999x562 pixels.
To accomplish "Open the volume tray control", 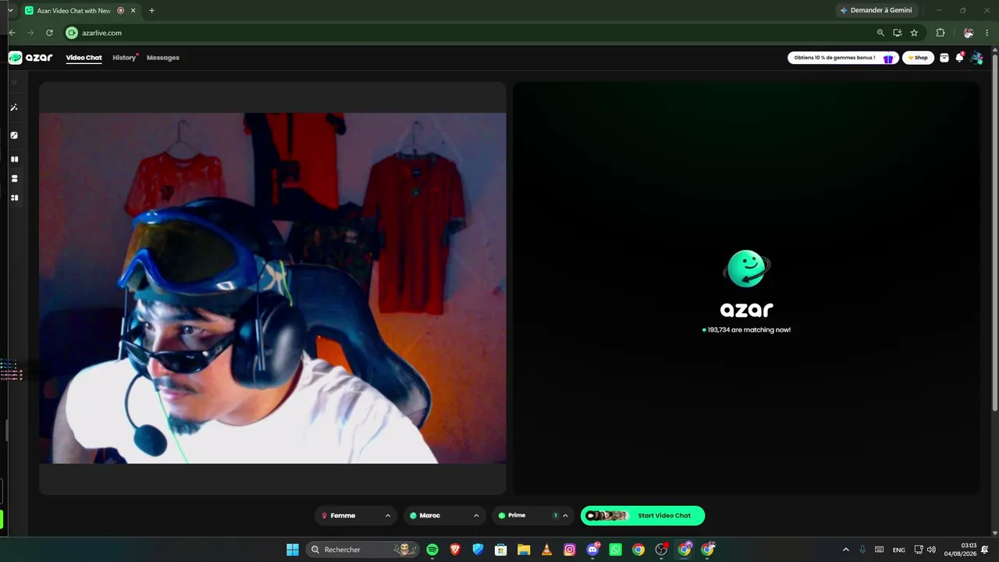I will (x=931, y=550).
